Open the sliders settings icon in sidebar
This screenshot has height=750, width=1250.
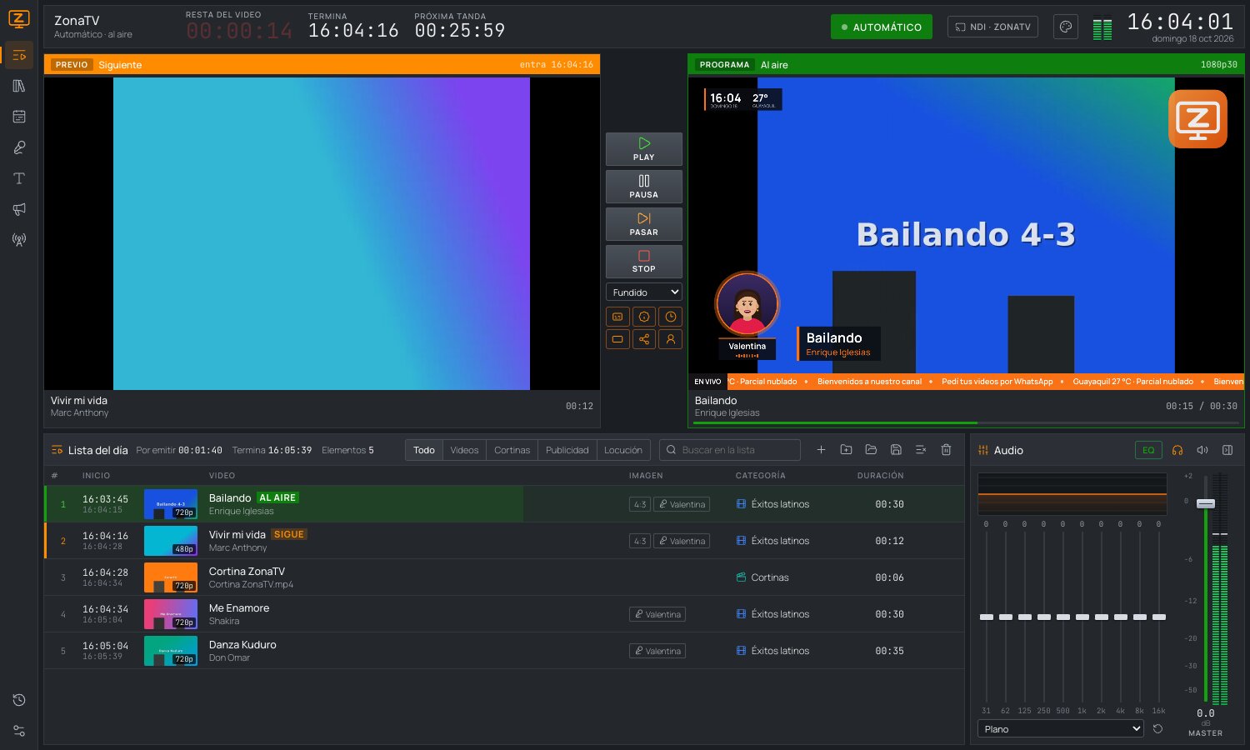[19, 731]
